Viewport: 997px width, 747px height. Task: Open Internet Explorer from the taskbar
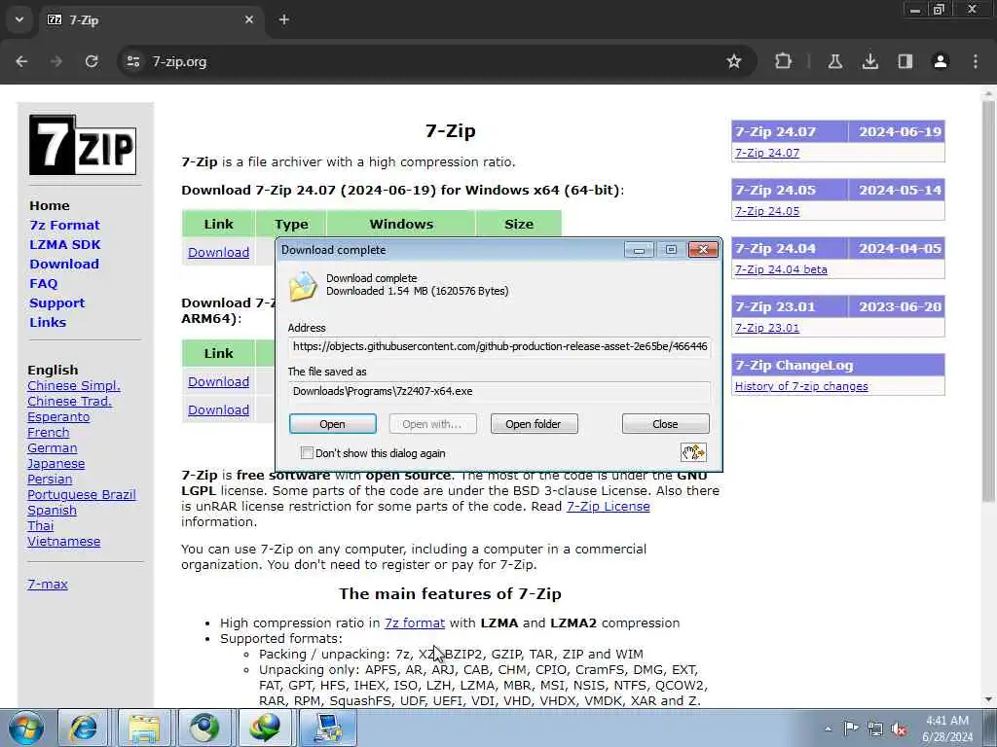point(84,728)
